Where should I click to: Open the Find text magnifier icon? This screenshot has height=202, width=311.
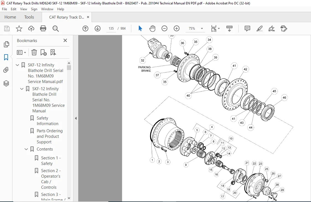(56, 29)
